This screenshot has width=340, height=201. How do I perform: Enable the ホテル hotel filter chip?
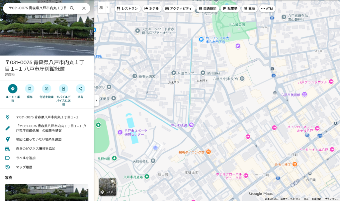152,9
